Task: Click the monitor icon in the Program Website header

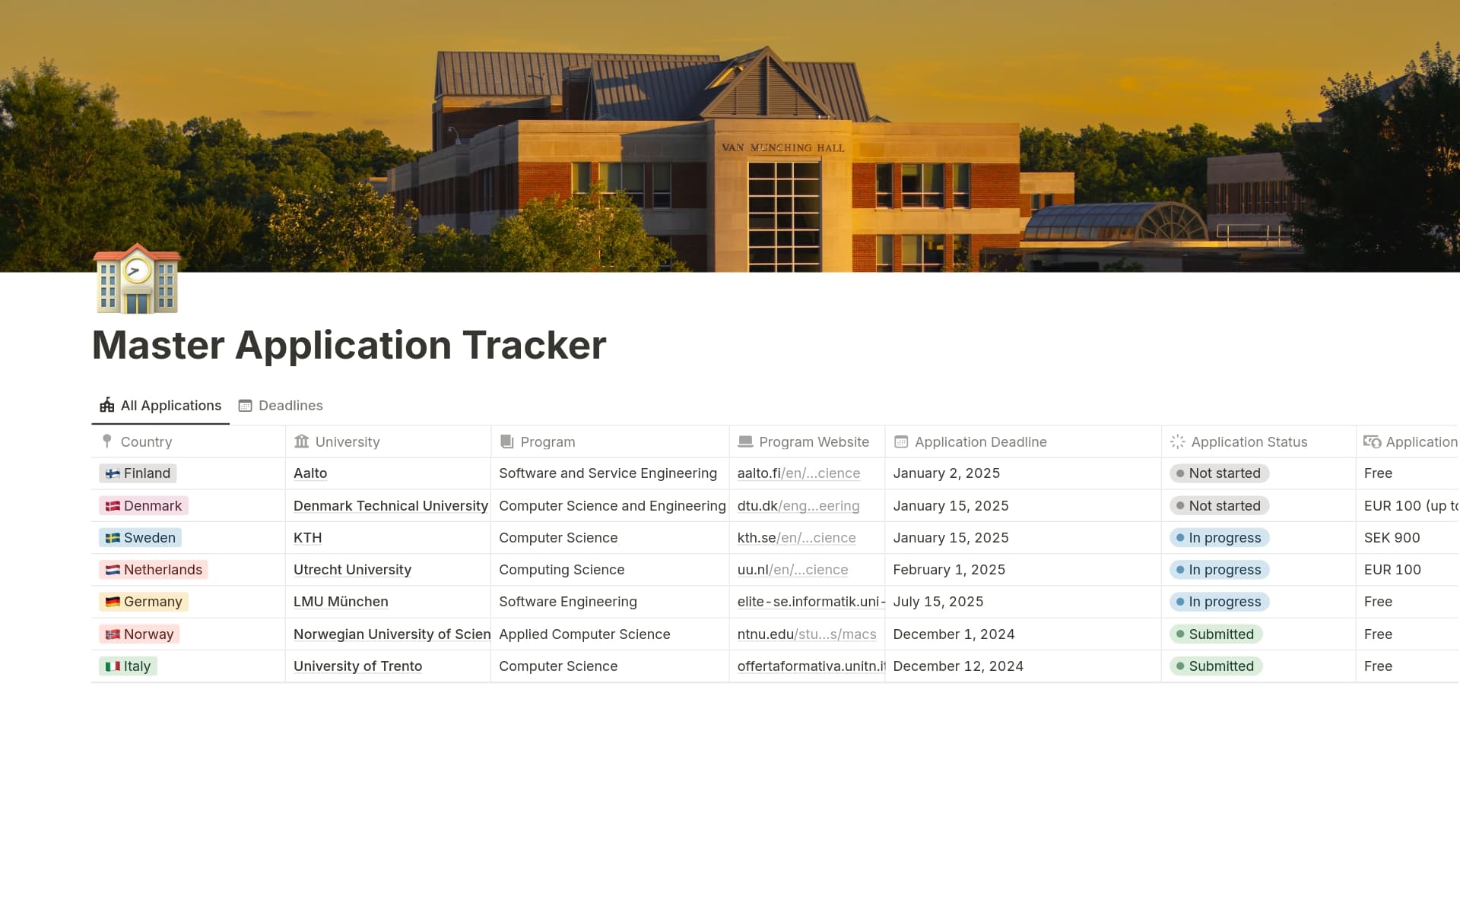Action: click(745, 441)
